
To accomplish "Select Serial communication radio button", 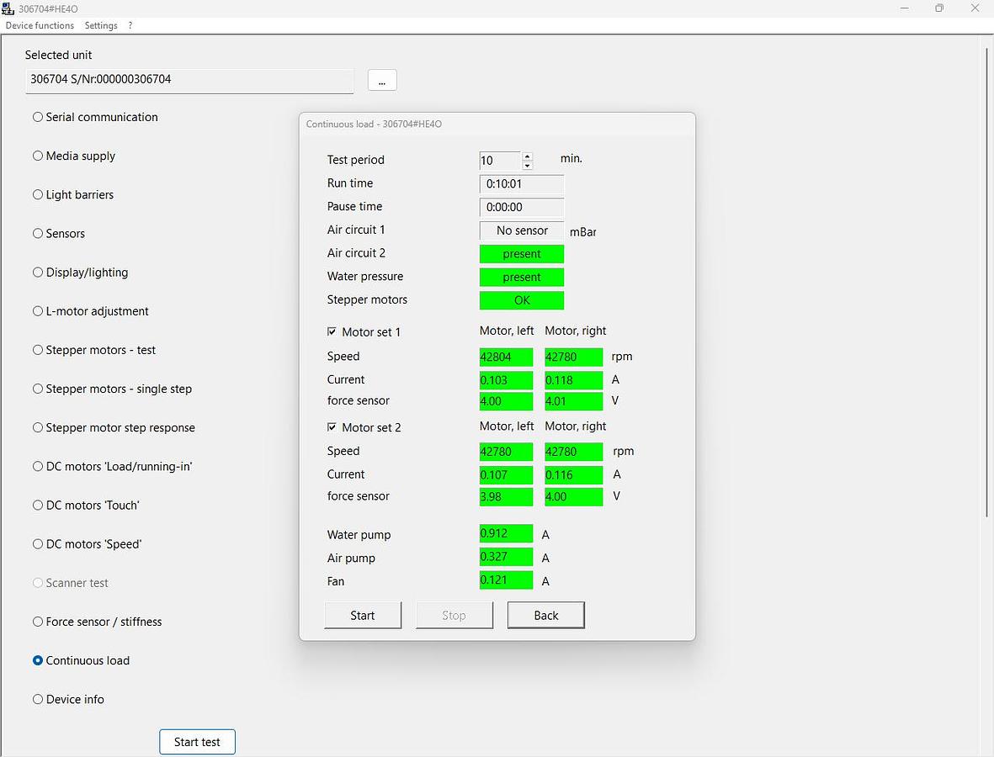I will point(95,117).
